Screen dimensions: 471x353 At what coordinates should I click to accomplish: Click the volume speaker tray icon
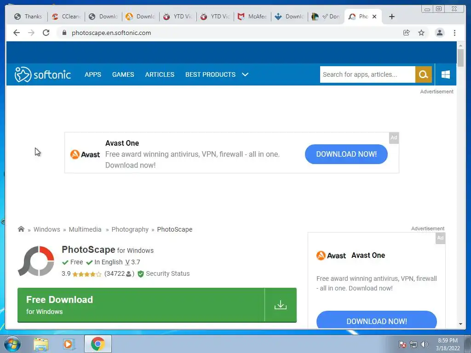425,344
